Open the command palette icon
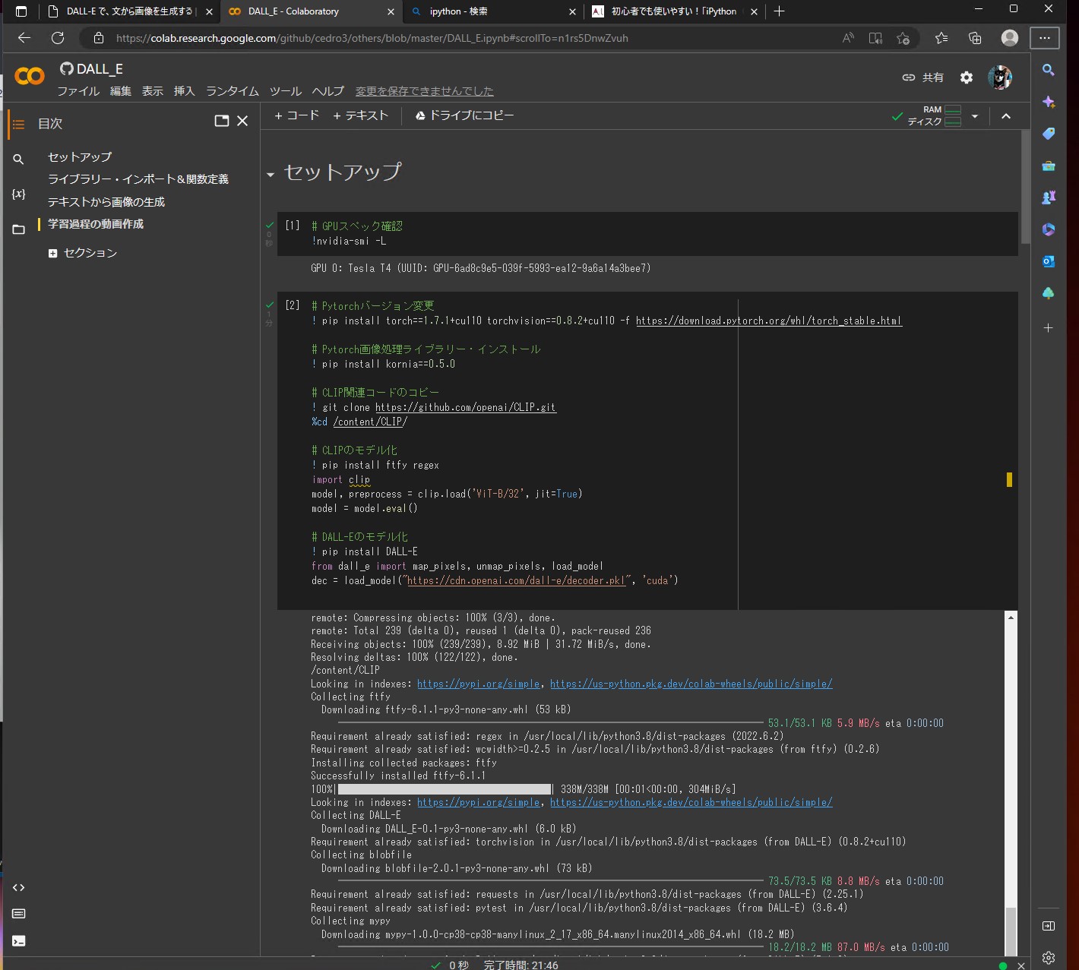This screenshot has width=1079, height=970. [19, 914]
